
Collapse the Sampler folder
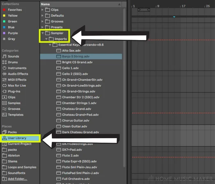pos(43,33)
